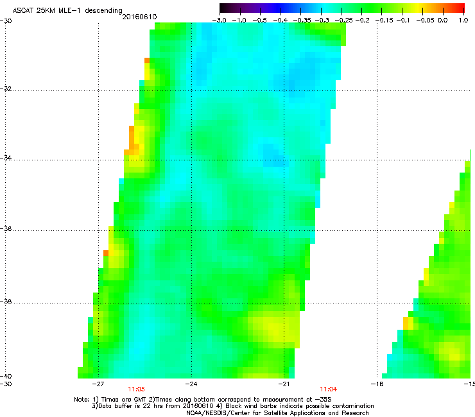The height and width of the screenshot is (417, 475).
Task: Click the -34 latitude axis label
Action: pos(6,158)
